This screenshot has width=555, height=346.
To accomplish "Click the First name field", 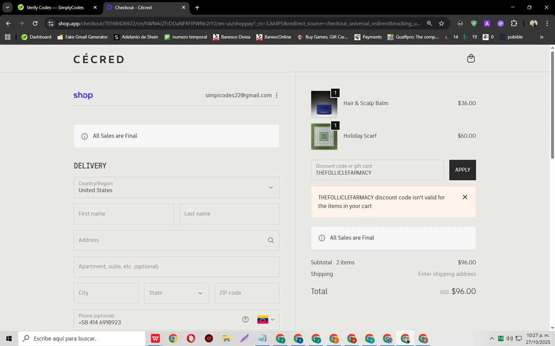I will (124, 214).
